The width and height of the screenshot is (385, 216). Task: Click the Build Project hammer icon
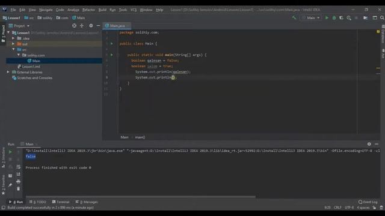(x=294, y=17)
